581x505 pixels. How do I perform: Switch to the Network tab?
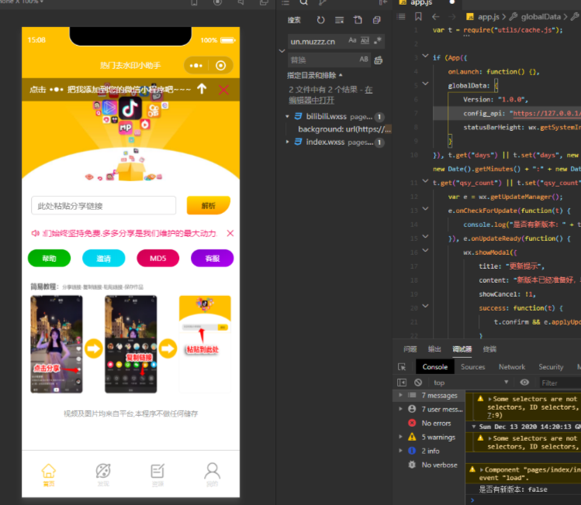point(512,366)
